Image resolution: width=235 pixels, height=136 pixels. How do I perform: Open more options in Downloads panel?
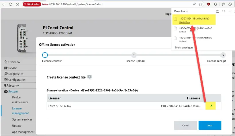tap(230, 11)
